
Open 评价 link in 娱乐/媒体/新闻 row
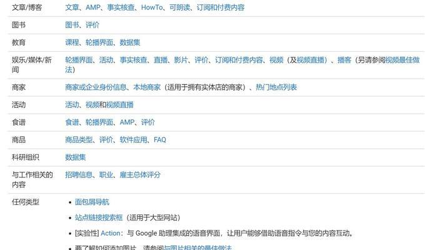(201, 60)
